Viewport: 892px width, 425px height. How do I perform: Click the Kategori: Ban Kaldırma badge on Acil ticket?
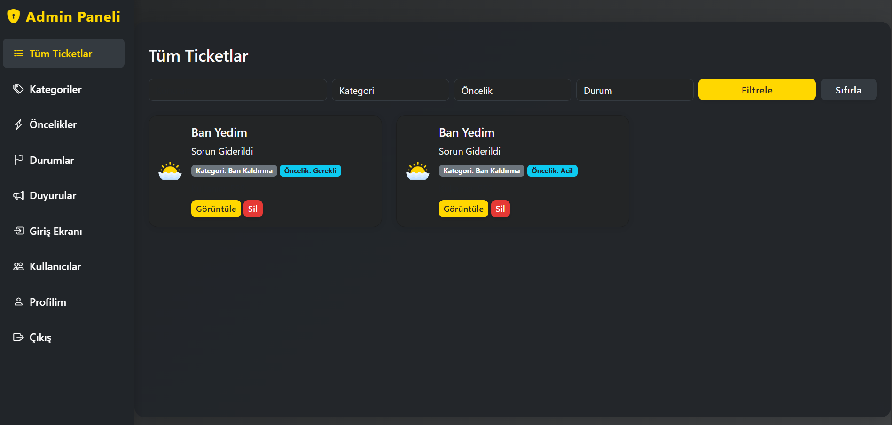coord(482,171)
